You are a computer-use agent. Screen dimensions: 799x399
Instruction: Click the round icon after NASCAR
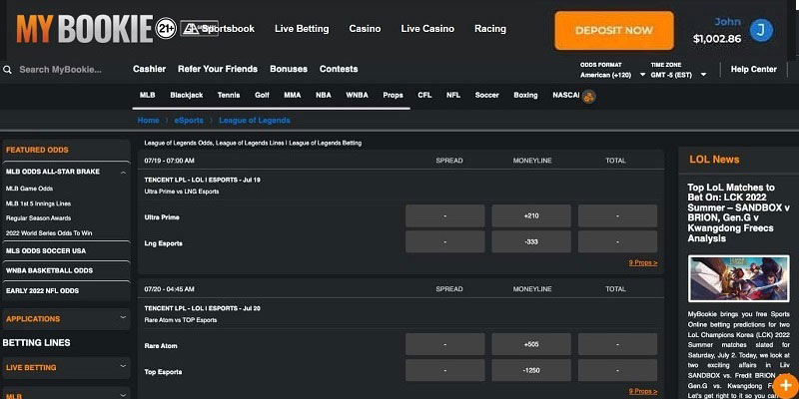pos(589,96)
